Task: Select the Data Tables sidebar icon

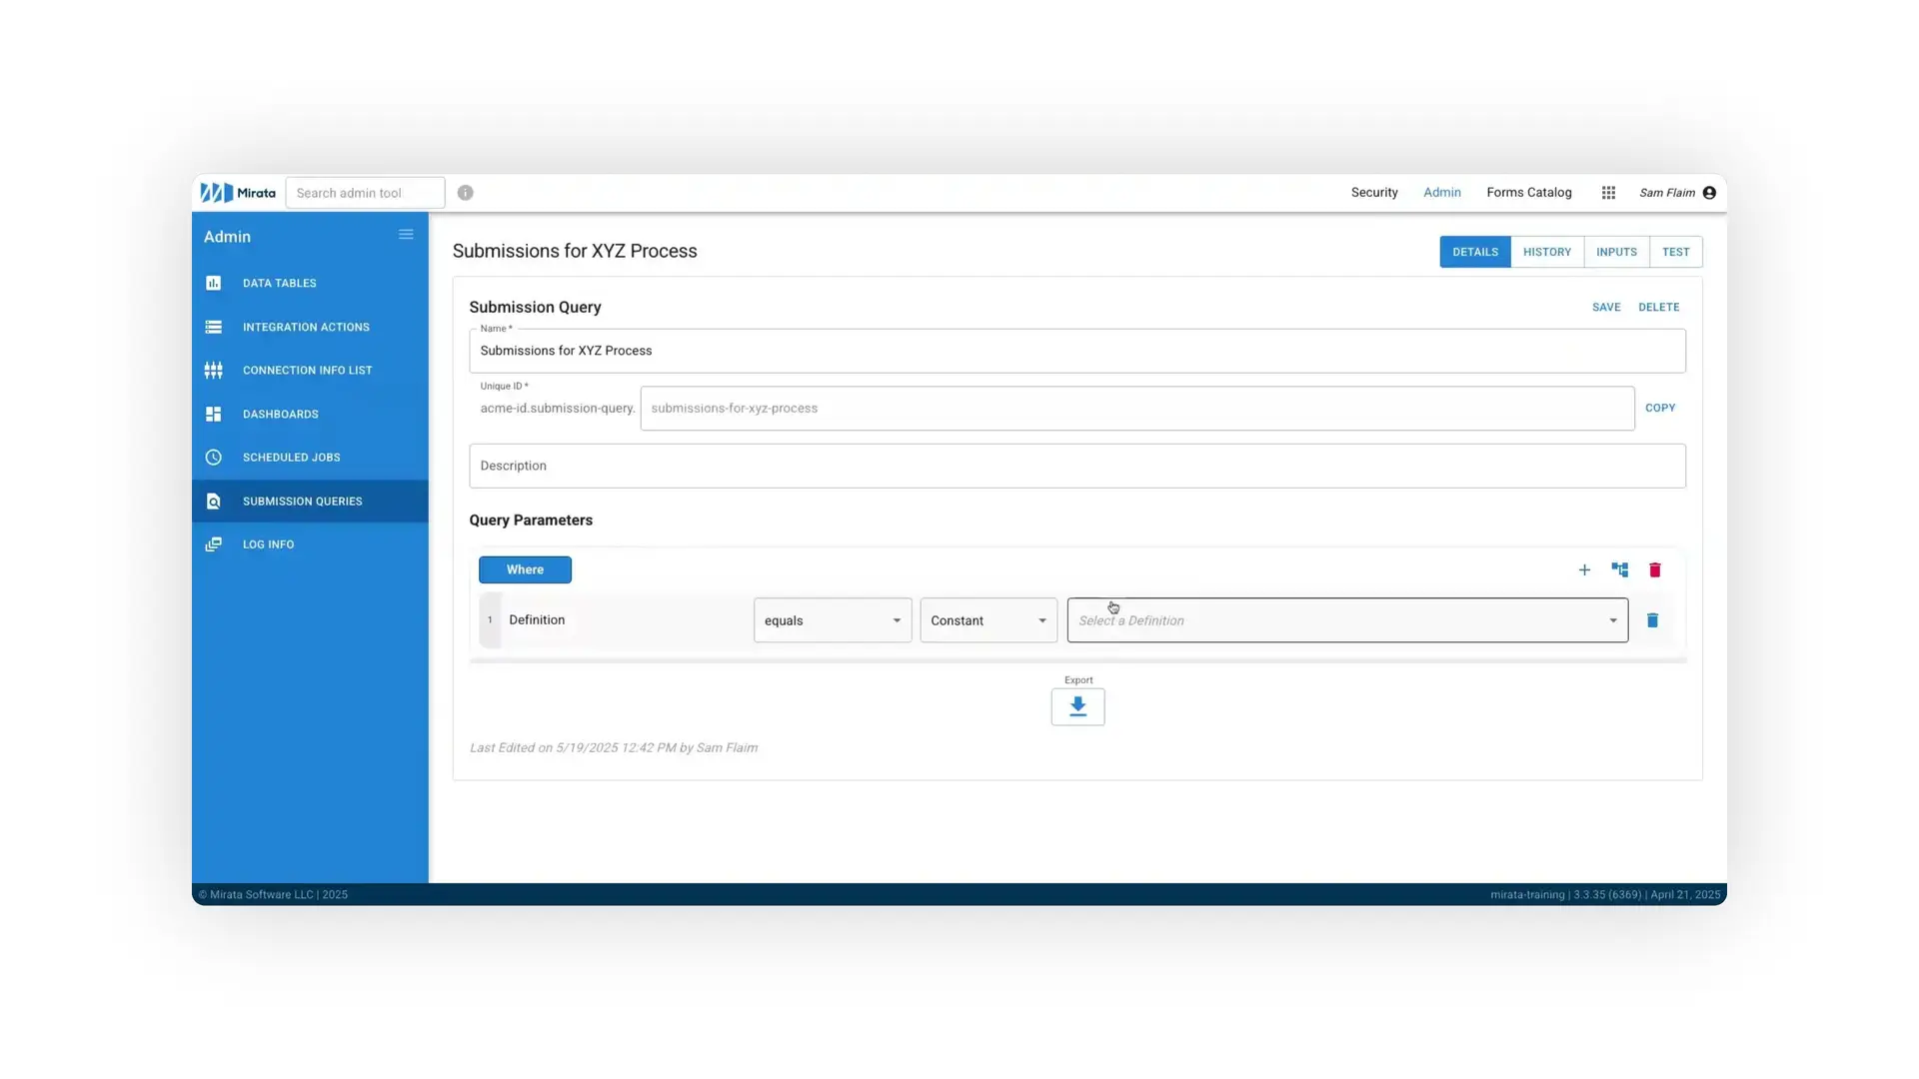Action: (214, 283)
